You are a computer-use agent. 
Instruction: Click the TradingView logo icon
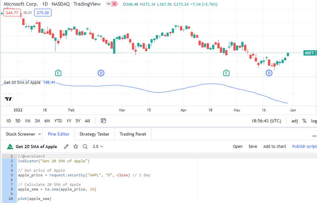(8, 99)
